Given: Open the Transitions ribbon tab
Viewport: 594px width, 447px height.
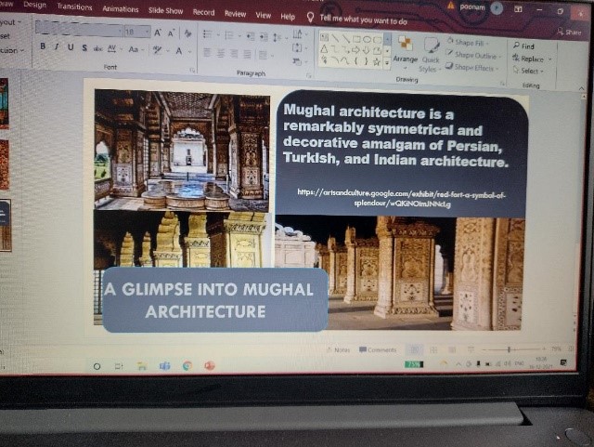Looking at the screenshot, I should click(74, 7).
